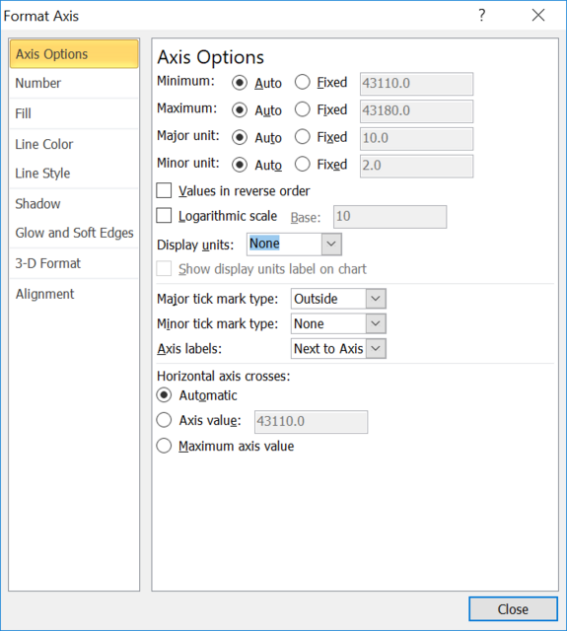Switch to the Alignment category

coord(74,294)
